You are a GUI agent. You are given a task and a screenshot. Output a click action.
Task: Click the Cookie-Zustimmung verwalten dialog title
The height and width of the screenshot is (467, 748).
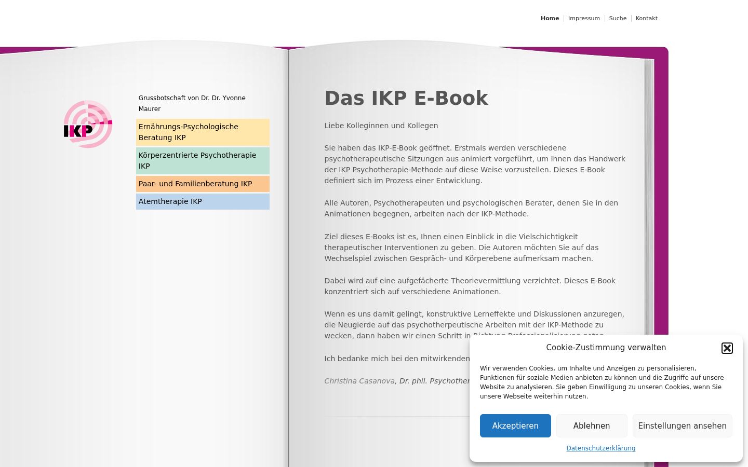606,348
